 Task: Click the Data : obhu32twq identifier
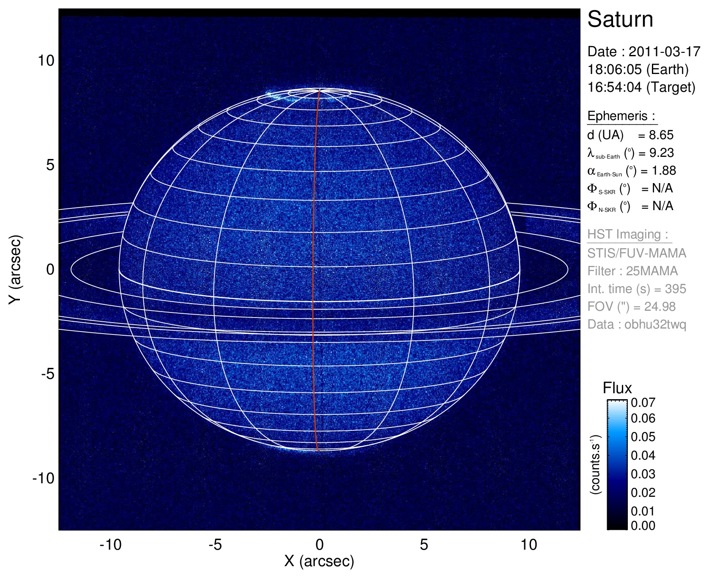tap(636, 324)
